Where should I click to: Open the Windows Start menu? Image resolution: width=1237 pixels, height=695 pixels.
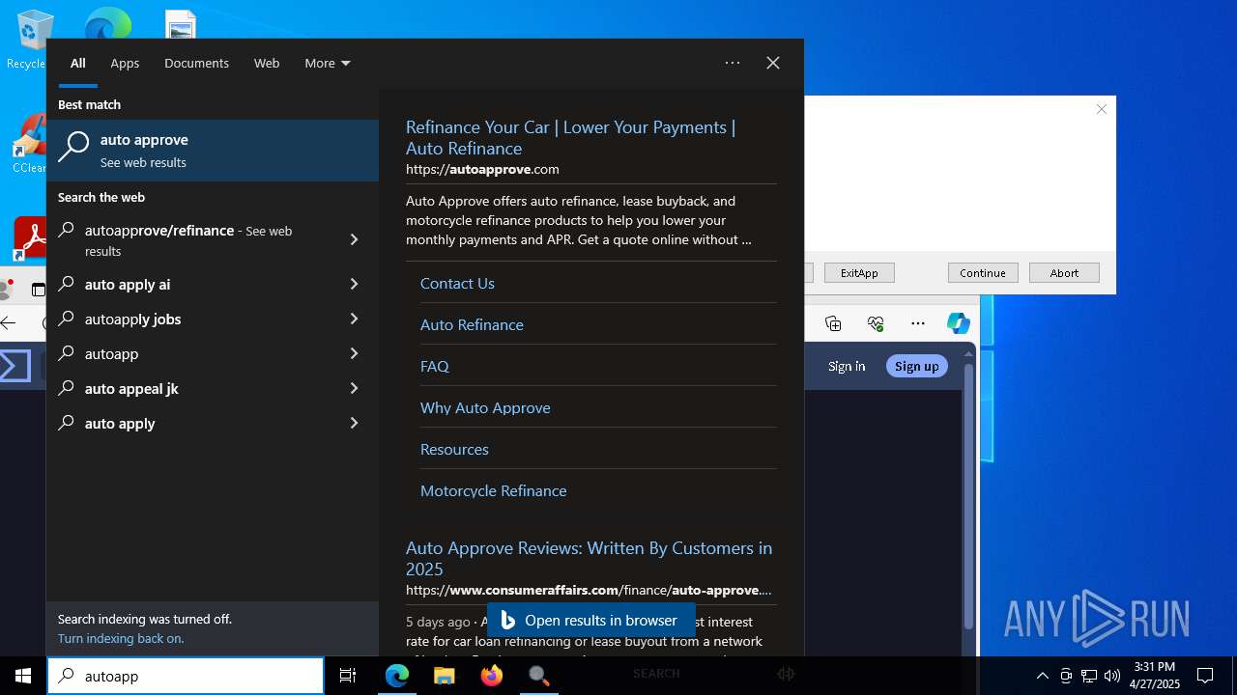(x=23, y=676)
